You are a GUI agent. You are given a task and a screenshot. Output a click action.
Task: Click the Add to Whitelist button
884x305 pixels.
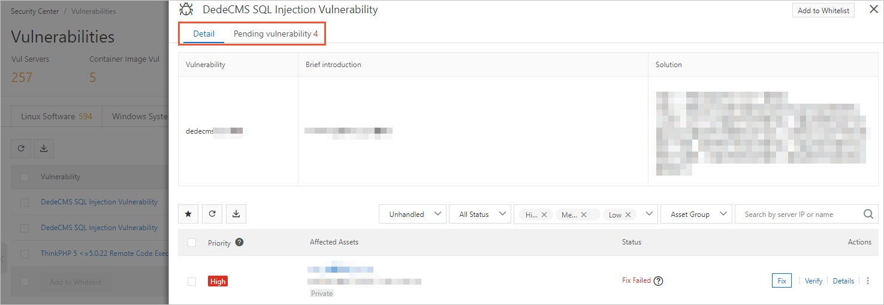point(823,11)
